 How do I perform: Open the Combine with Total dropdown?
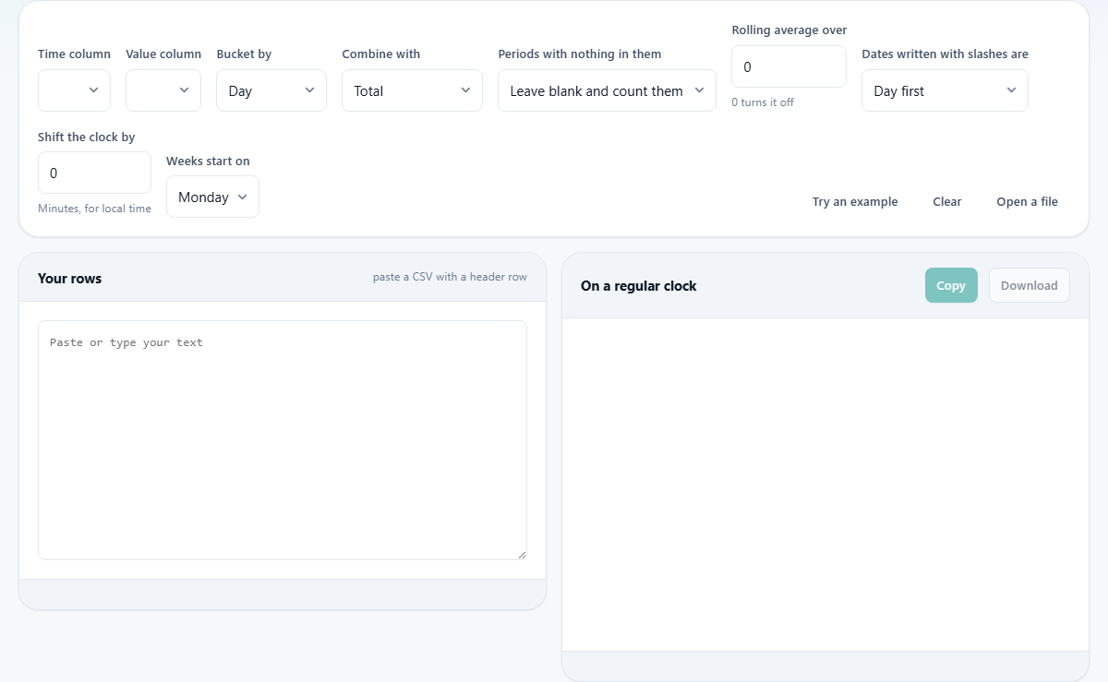click(412, 90)
